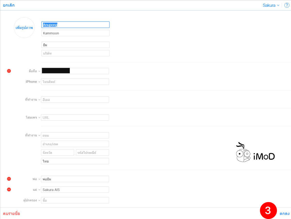Click the ถนน street address field
The width and height of the screenshot is (291, 219).
[75, 135]
